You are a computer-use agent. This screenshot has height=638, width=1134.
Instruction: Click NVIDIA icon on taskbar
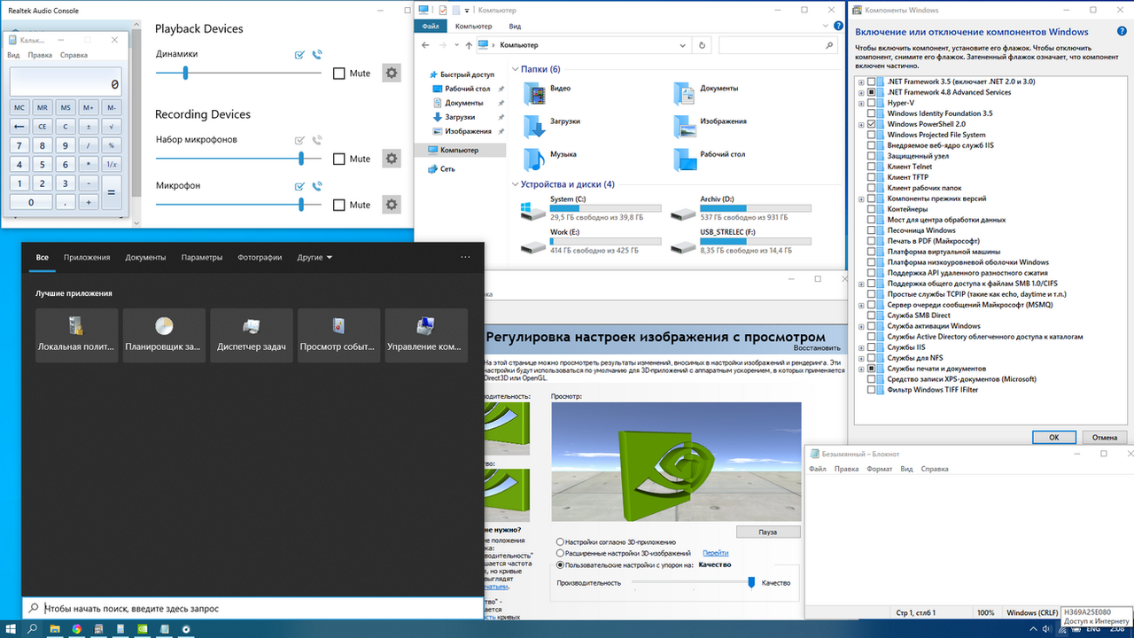142,629
